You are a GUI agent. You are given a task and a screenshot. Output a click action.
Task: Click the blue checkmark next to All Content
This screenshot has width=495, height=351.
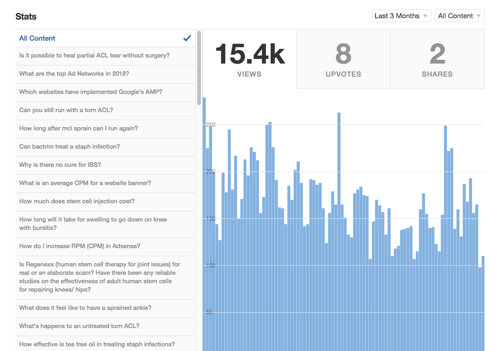pyautogui.click(x=187, y=38)
